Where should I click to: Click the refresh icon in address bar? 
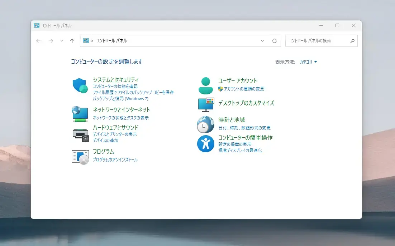(x=275, y=41)
